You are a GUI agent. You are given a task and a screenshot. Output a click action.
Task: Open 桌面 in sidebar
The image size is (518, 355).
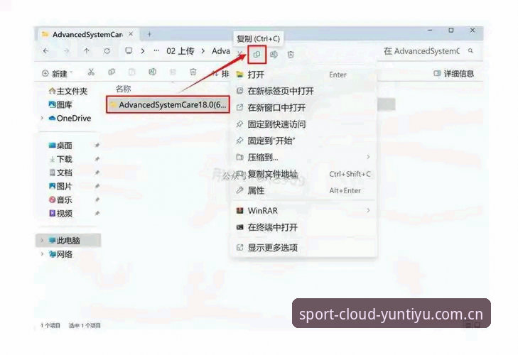pos(60,146)
